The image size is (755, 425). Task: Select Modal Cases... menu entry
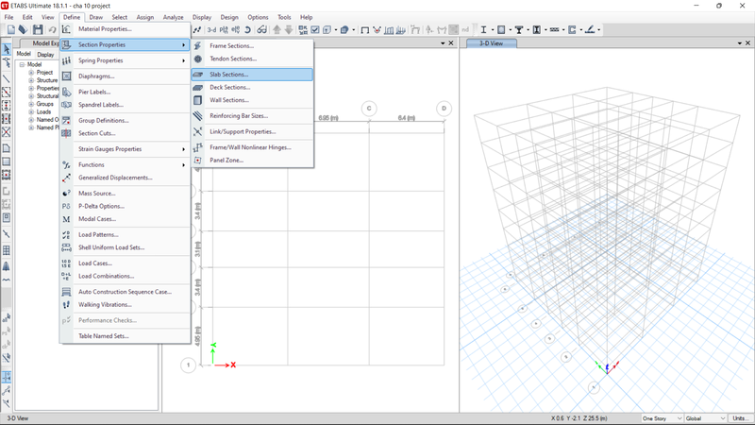pyautogui.click(x=125, y=219)
